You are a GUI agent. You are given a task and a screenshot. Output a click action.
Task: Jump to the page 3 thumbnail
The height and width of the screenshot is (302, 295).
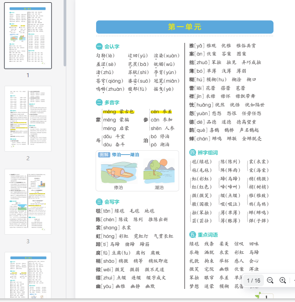(28, 202)
